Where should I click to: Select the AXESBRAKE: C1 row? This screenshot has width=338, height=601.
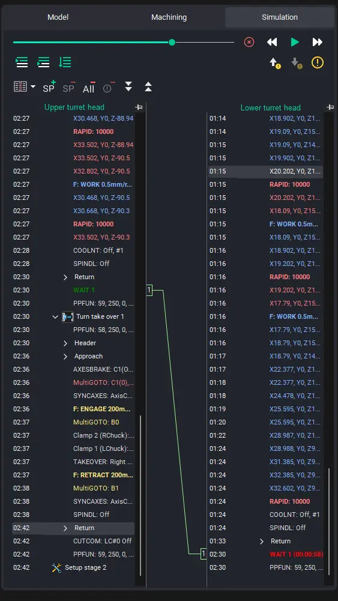(x=73, y=369)
